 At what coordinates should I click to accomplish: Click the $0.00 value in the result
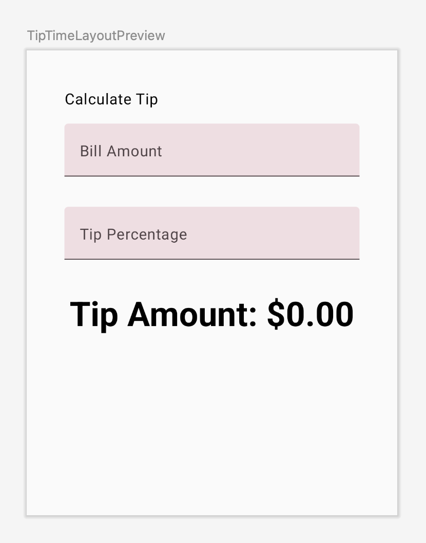[x=310, y=314]
